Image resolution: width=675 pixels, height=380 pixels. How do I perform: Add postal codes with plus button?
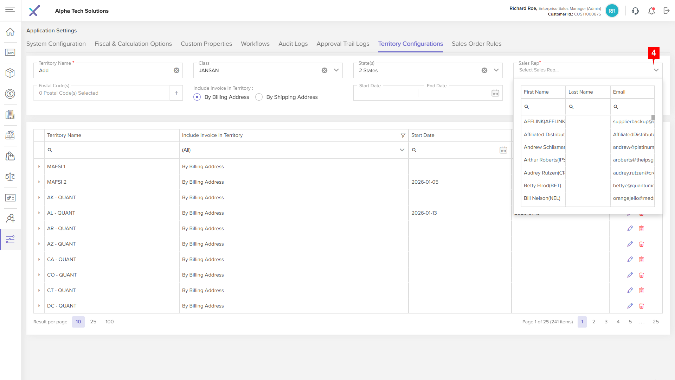click(x=176, y=93)
